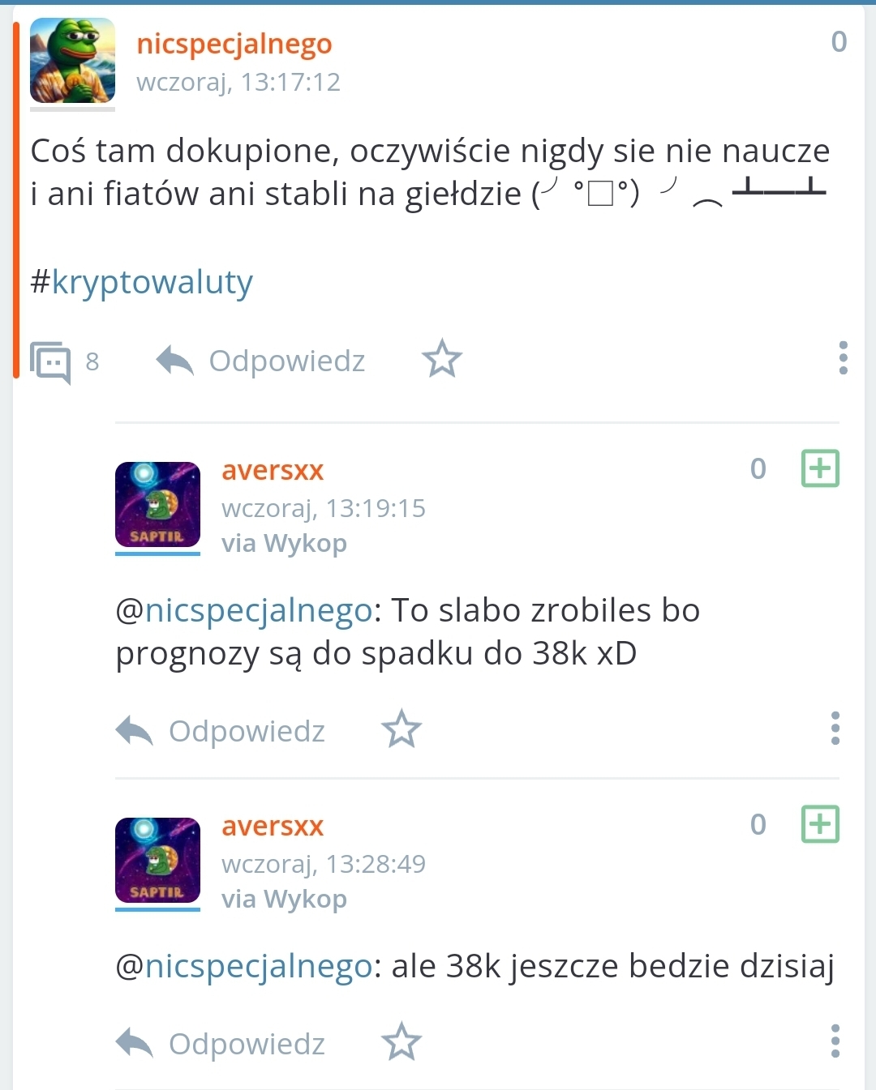Star the comment 'ale 38k jeszcze bedzie dzisiaj'
876x1090 pixels.
(x=401, y=1042)
